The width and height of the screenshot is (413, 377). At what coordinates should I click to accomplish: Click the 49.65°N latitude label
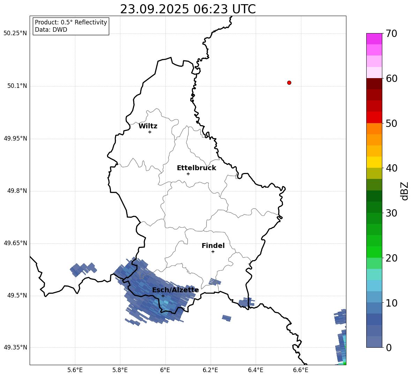point(15,243)
